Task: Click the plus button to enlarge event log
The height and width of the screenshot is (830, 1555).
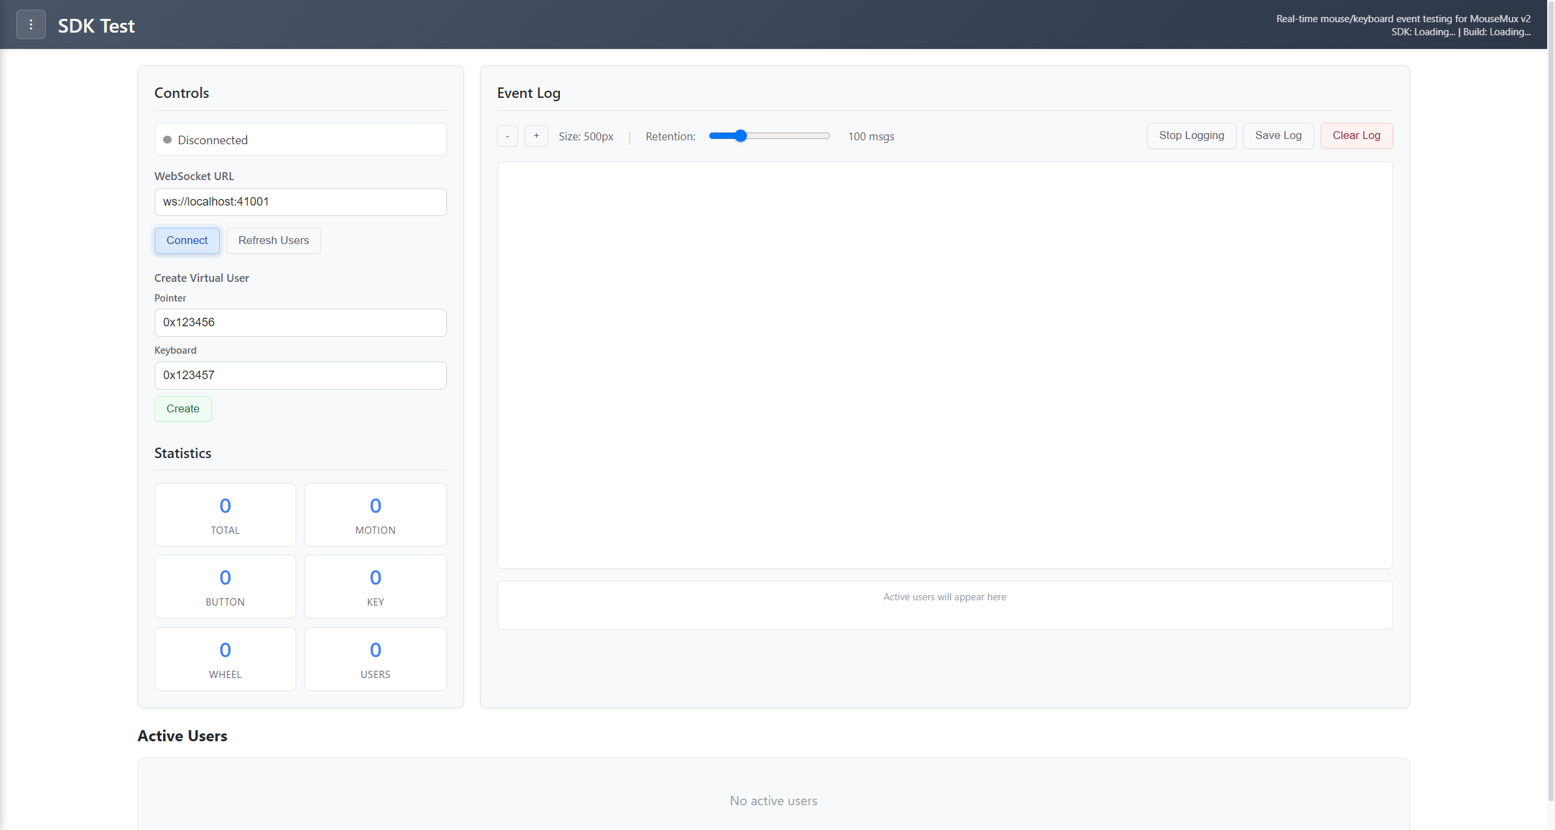Action: 536,136
